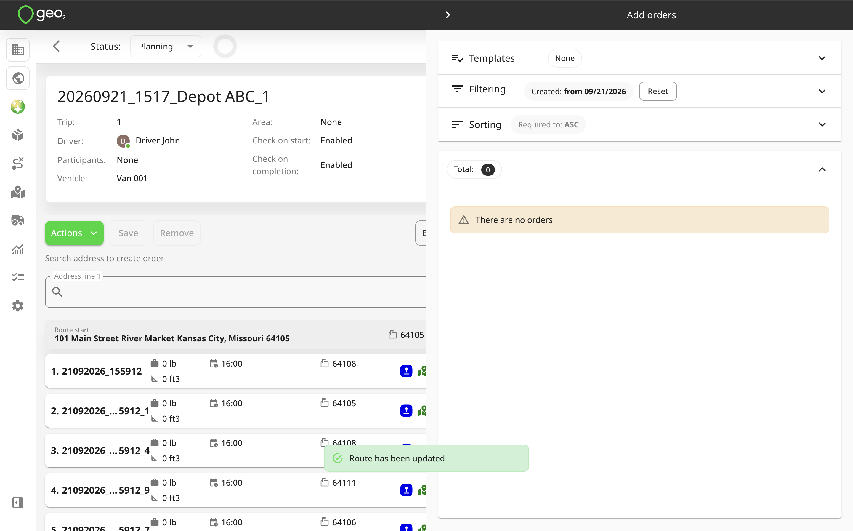Screen dimensions: 853x531
Task: Select order row 4. 21092026_...5912_9
Action: point(235,490)
